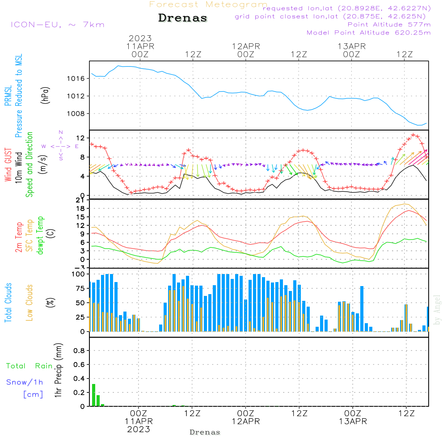Viewport: 447px width, 447px height.
Task: Select the "requested lon,lat (20.8928E, 42.6227N)" line
Action: (347, 8)
